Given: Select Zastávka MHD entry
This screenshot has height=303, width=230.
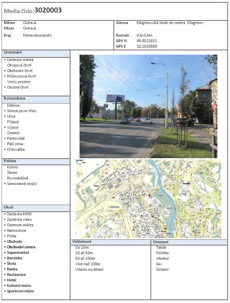Looking at the screenshot, I should 19,214.
